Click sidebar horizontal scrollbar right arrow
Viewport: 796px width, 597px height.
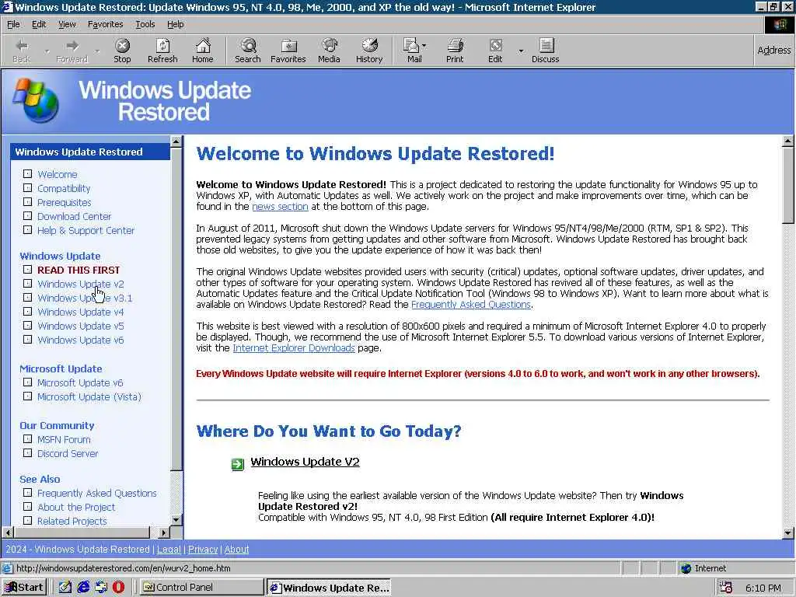pos(163,532)
